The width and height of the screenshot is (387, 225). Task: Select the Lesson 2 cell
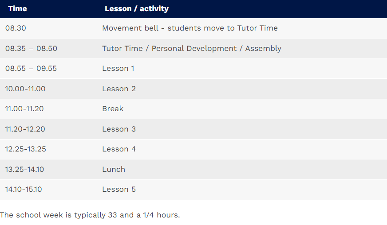tap(119, 89)
